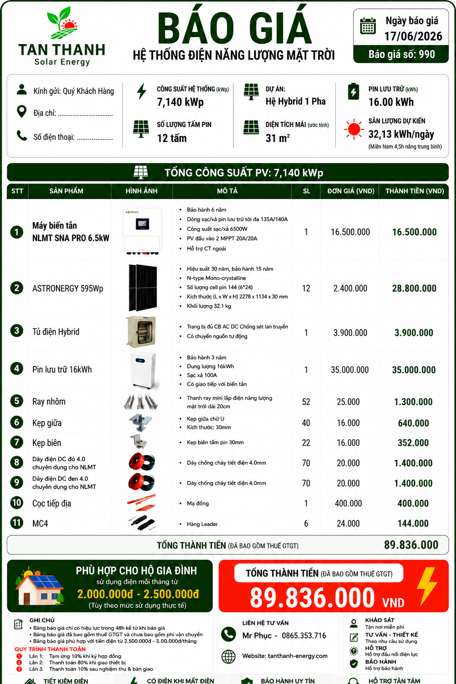Click the phone number 0865.353.716

pos(304,635)
